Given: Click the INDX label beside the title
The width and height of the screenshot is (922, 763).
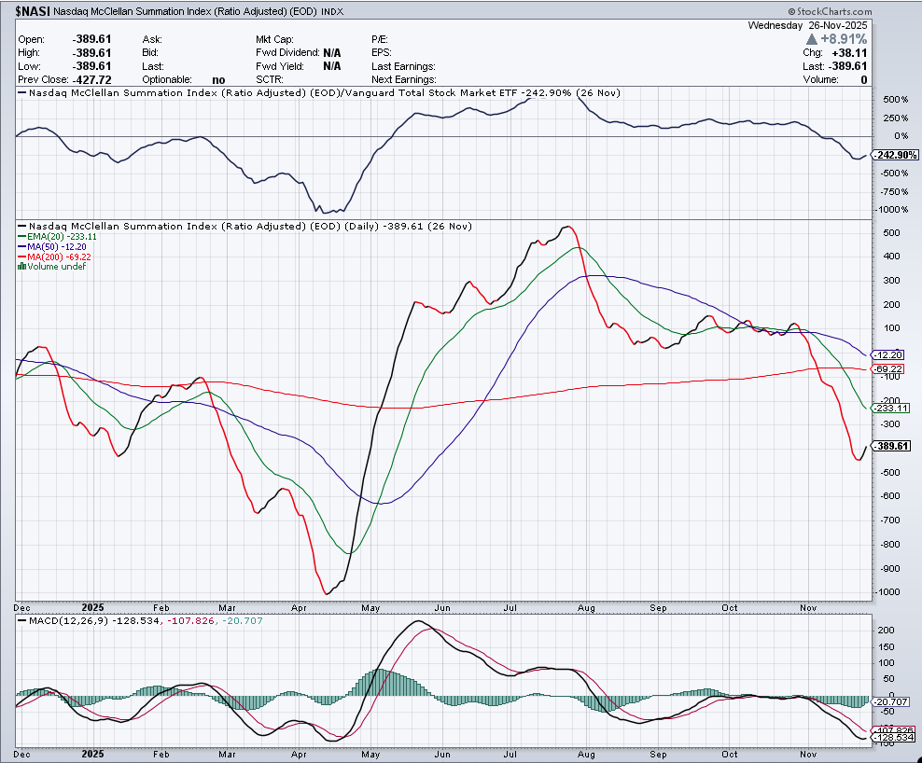Looking at the screenshot, I should (331, 11).
